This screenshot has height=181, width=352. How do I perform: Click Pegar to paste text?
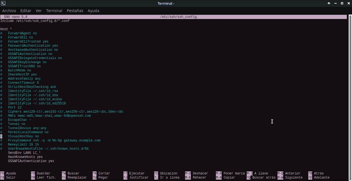pos(103,177)
